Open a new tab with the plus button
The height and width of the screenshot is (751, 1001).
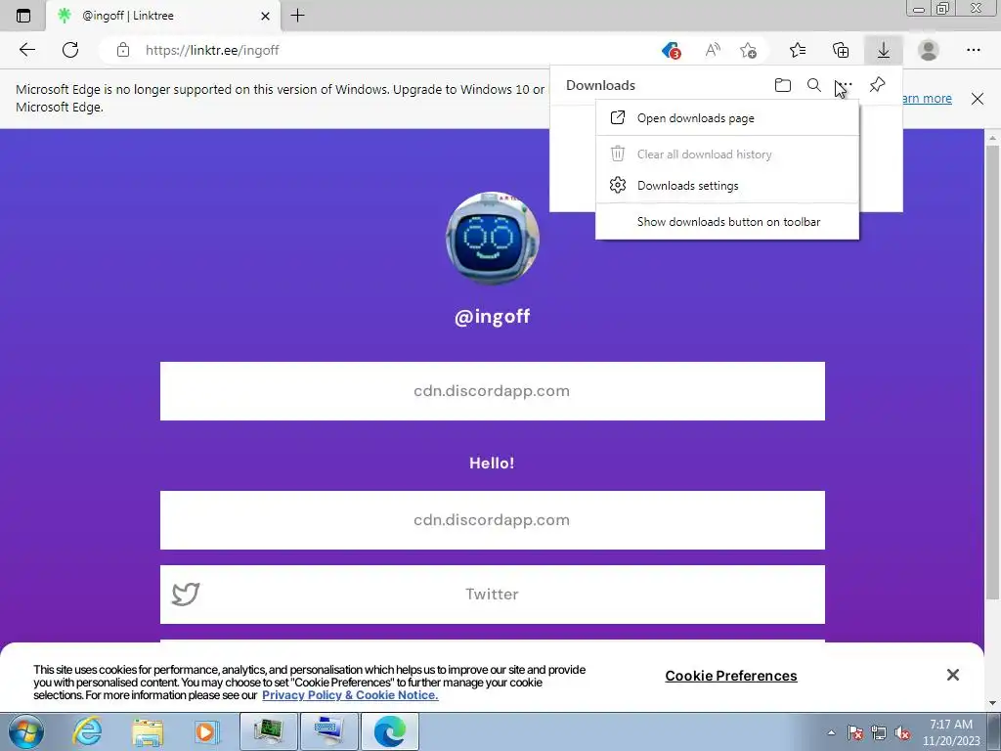(297, 16)
